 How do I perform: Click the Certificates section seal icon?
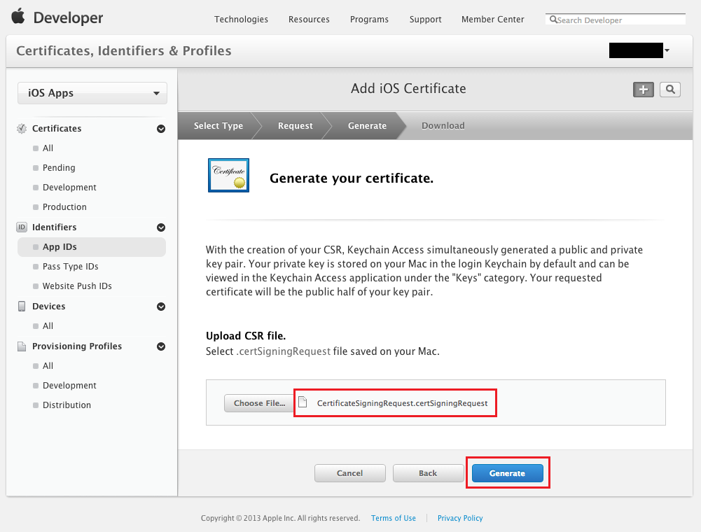coord(22,129)
